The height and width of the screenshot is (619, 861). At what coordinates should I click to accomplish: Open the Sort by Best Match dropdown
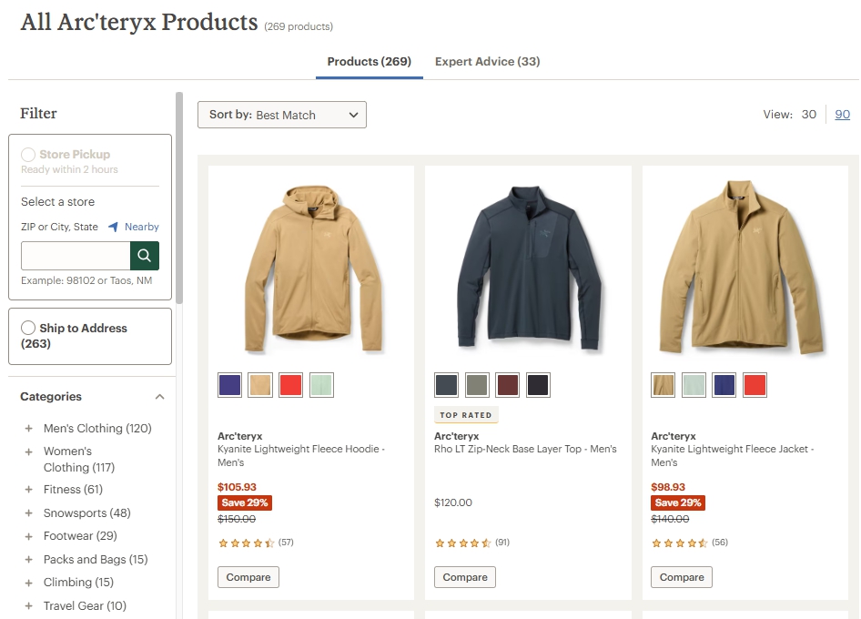[282, 115]
